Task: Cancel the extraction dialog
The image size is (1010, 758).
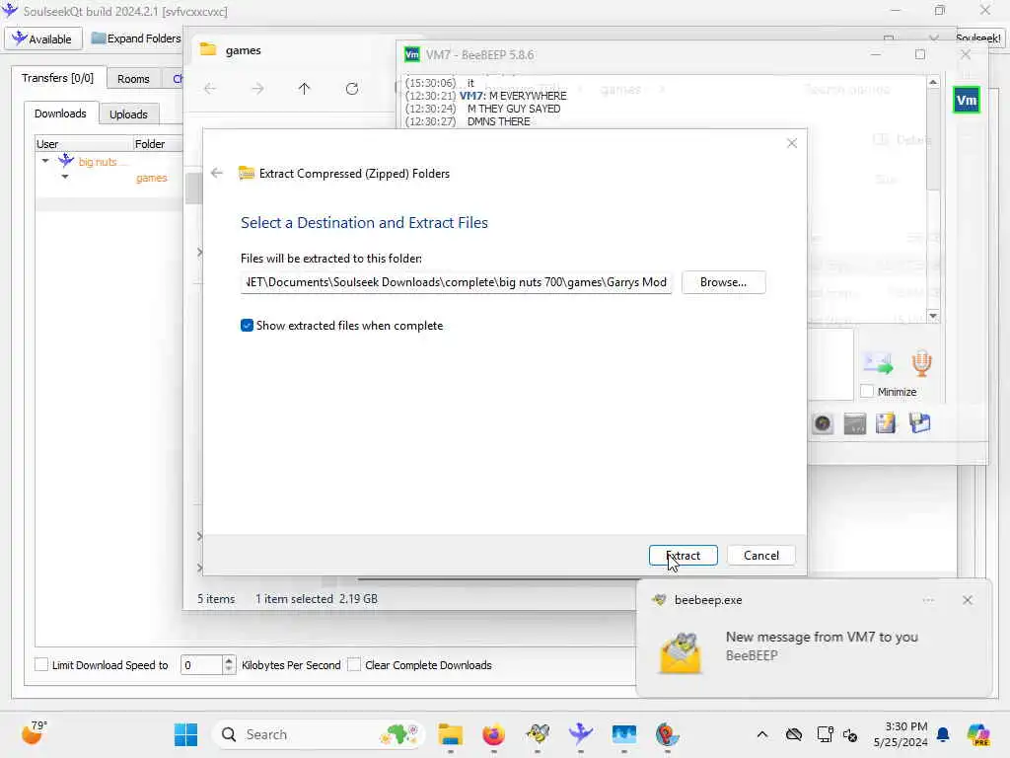Action: (760, 555)
